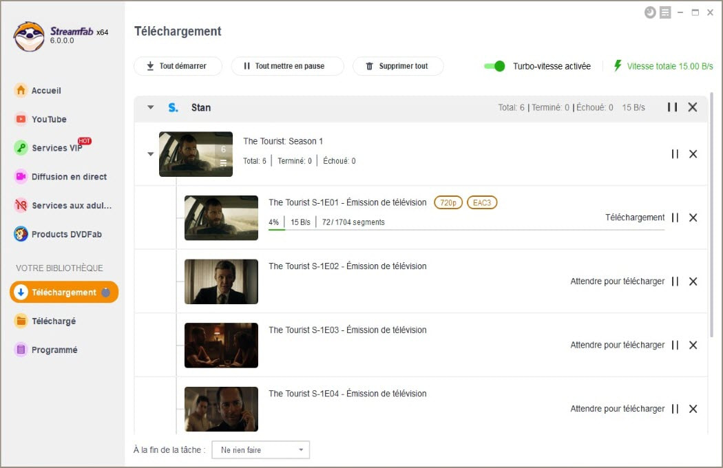The image size is (723, 468).
Task: Click the S-1E04 episode thumbnail
Action: [x=221, y=409]
